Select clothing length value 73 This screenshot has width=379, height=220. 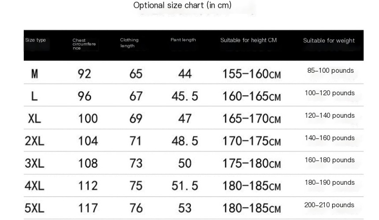[136, 164]
